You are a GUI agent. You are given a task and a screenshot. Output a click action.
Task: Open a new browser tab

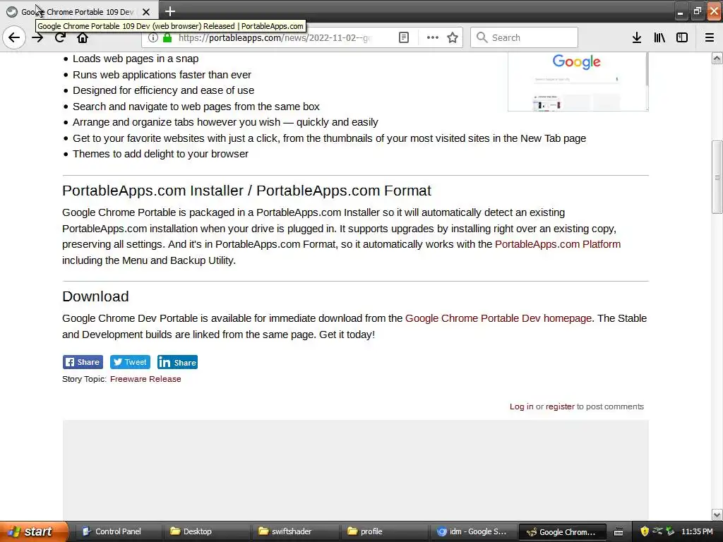click(x=169, y=11)
